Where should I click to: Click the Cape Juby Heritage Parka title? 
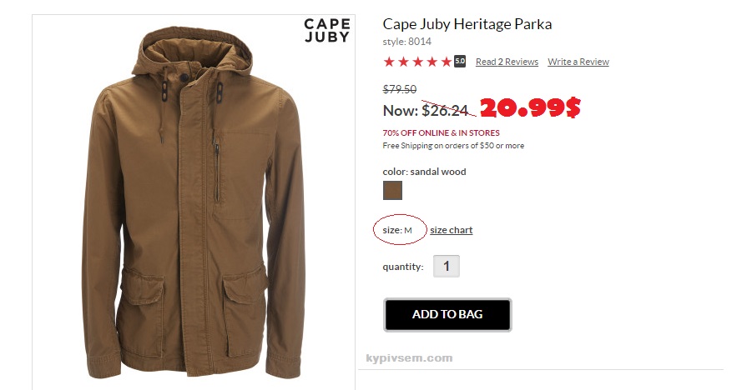[x=467, y=24]
